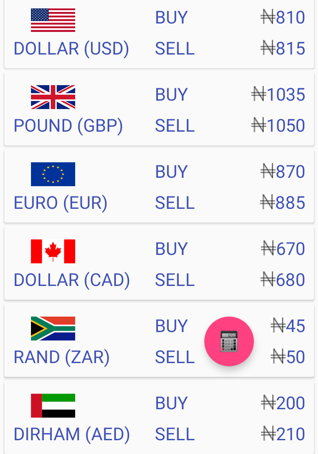Tap the ZAR buy rate ₦45
The height and width of the screenshot is (454, 318).
(288, 326)
